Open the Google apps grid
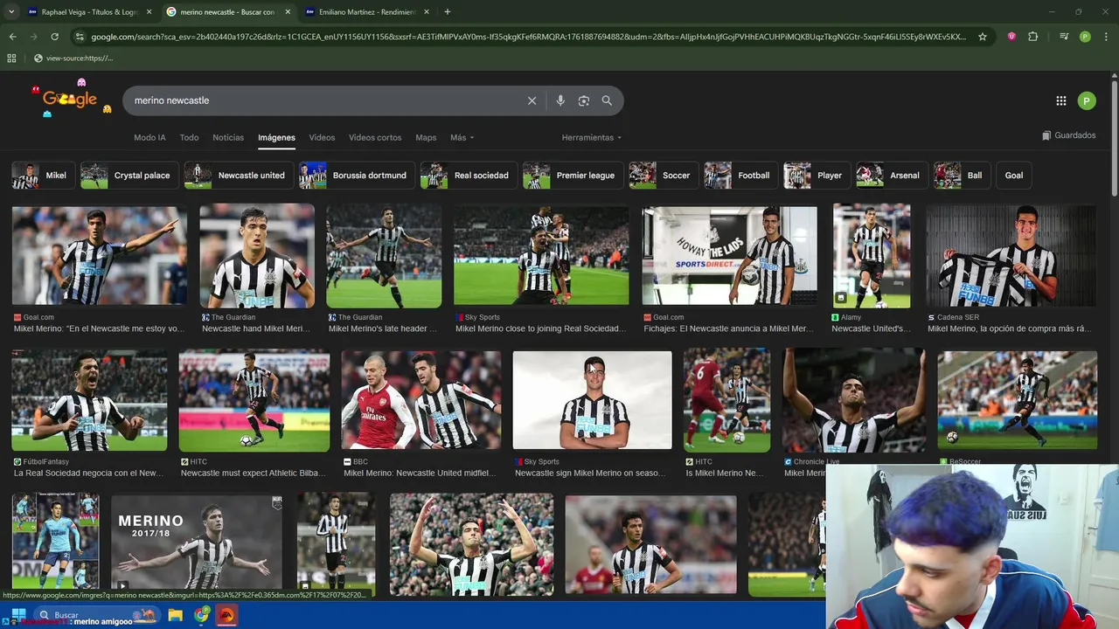 click(1061, 100)
